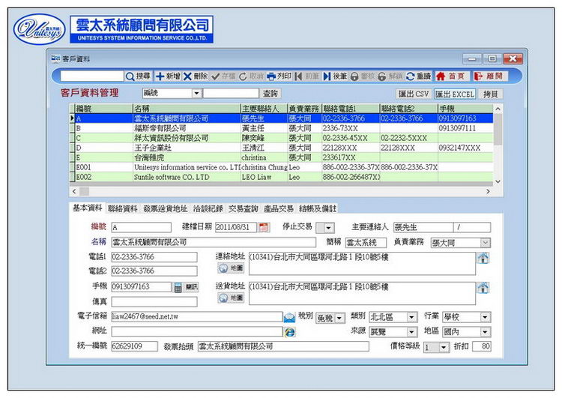The height and width of the screenshot is (398, 562).
Task: Click the house icon beside 送貨地址
Action: [483, 288]
